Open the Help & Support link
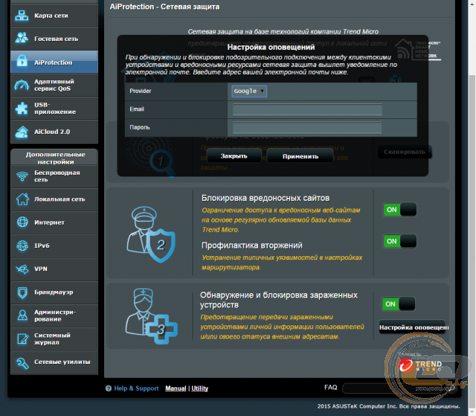 [136, 388]
